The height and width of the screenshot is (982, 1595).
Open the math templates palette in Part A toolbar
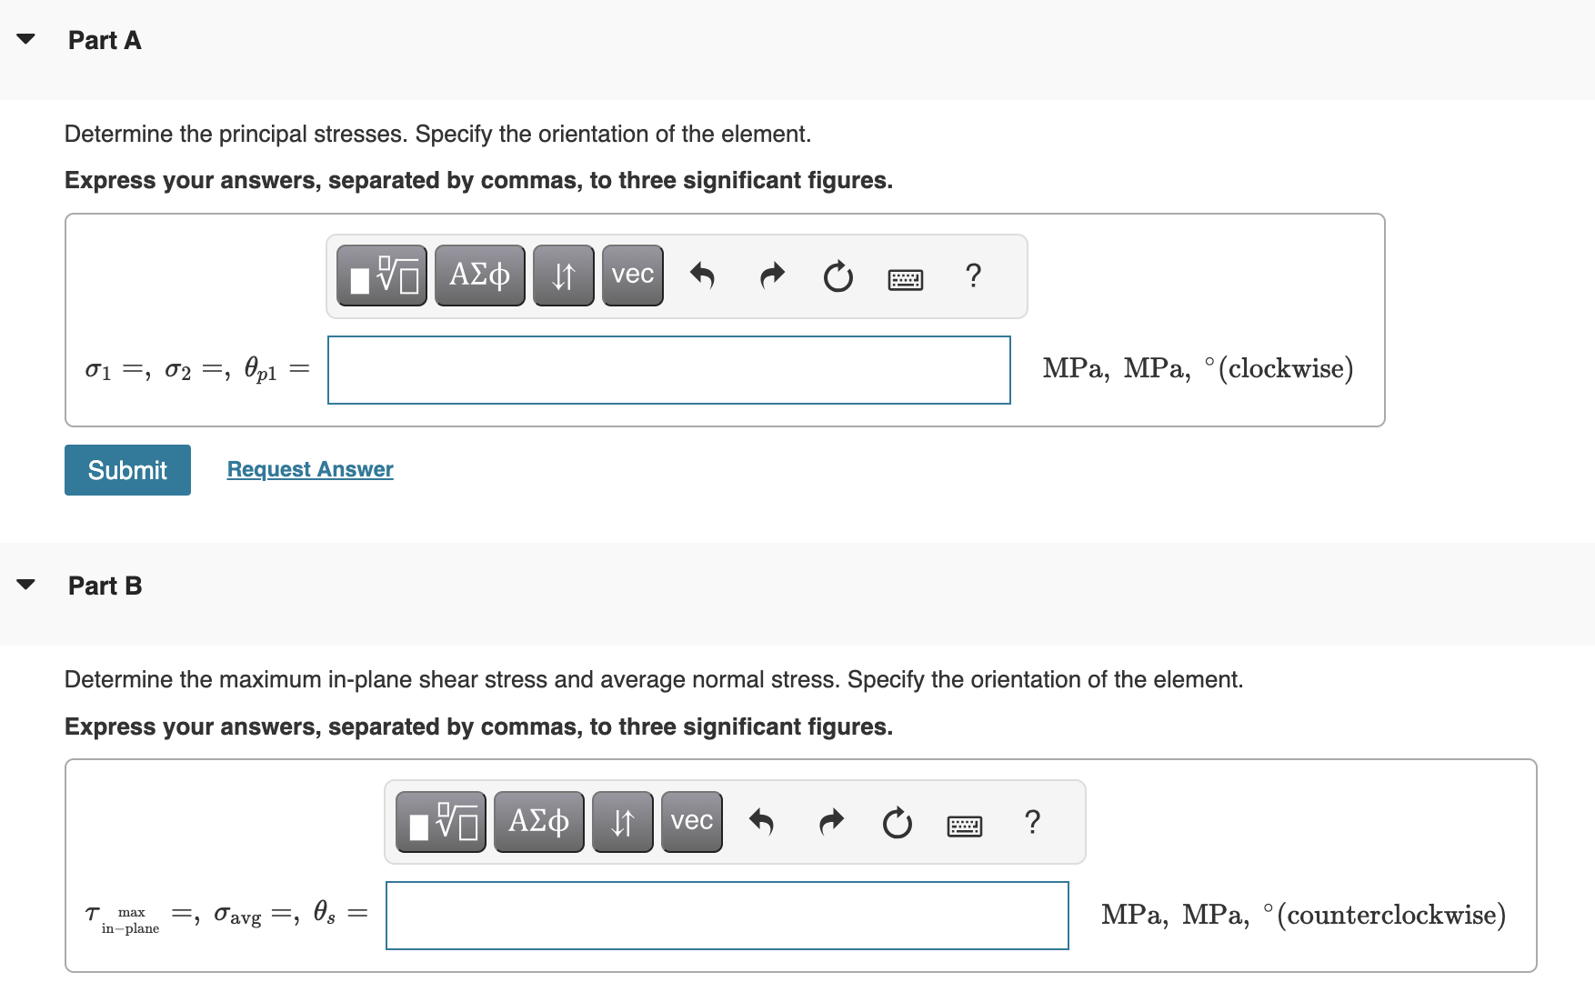[381, 275]
